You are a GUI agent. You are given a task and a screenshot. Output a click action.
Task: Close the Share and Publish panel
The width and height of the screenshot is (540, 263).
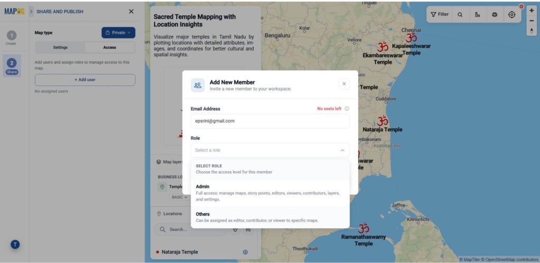131,12
